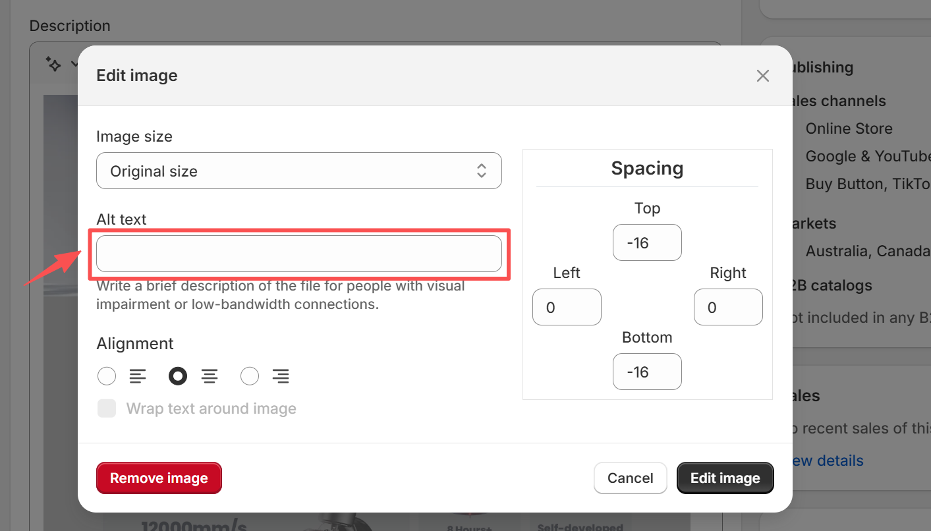Click the Alt text input field
The image size is (931, 531).
[x=298, y=254]
